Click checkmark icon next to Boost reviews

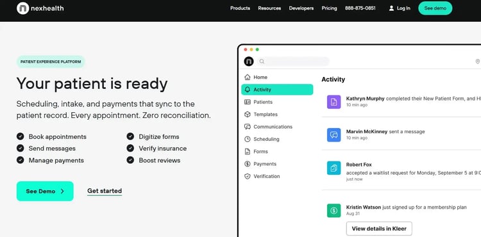[130, 160]
